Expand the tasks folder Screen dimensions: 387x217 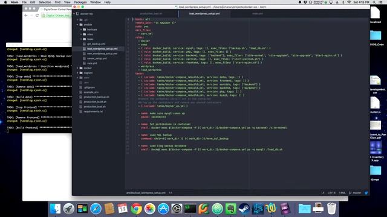81,39
